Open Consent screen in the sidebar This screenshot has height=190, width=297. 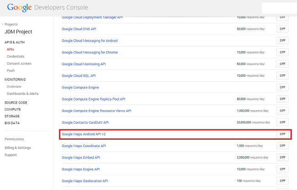pyautogui.click(x=19, y=63)
